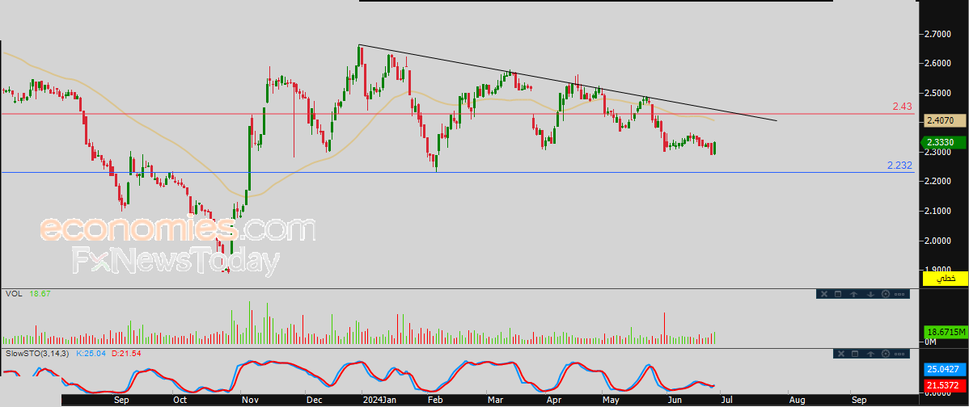
Task: Click the Sep label at axis right end
Action: [x=859, y=400]
